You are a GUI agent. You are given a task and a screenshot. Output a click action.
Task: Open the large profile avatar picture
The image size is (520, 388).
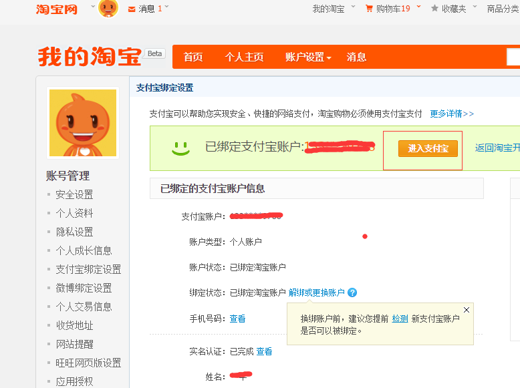point(83,123)
